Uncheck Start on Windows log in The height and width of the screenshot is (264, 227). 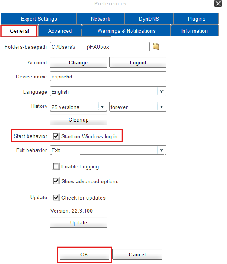coord(56,136)
